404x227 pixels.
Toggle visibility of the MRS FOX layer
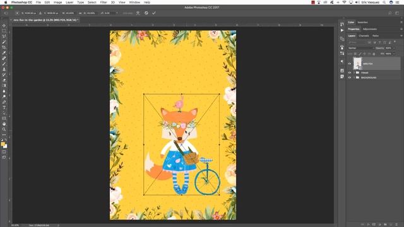[350, 64]
